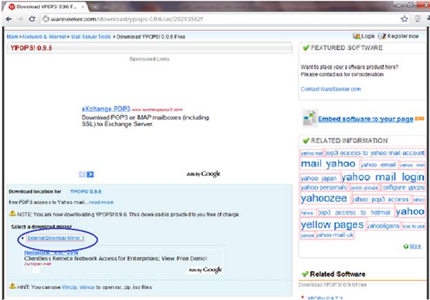Select 'yahoo personals' tag

[x=324, y=187]
